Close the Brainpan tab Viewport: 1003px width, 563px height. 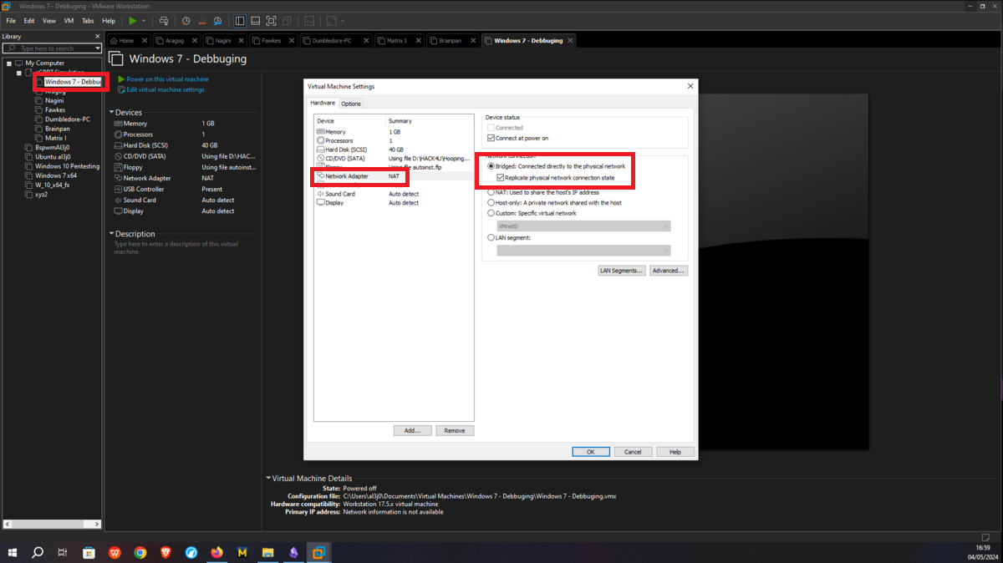click(x=473, y=40)
